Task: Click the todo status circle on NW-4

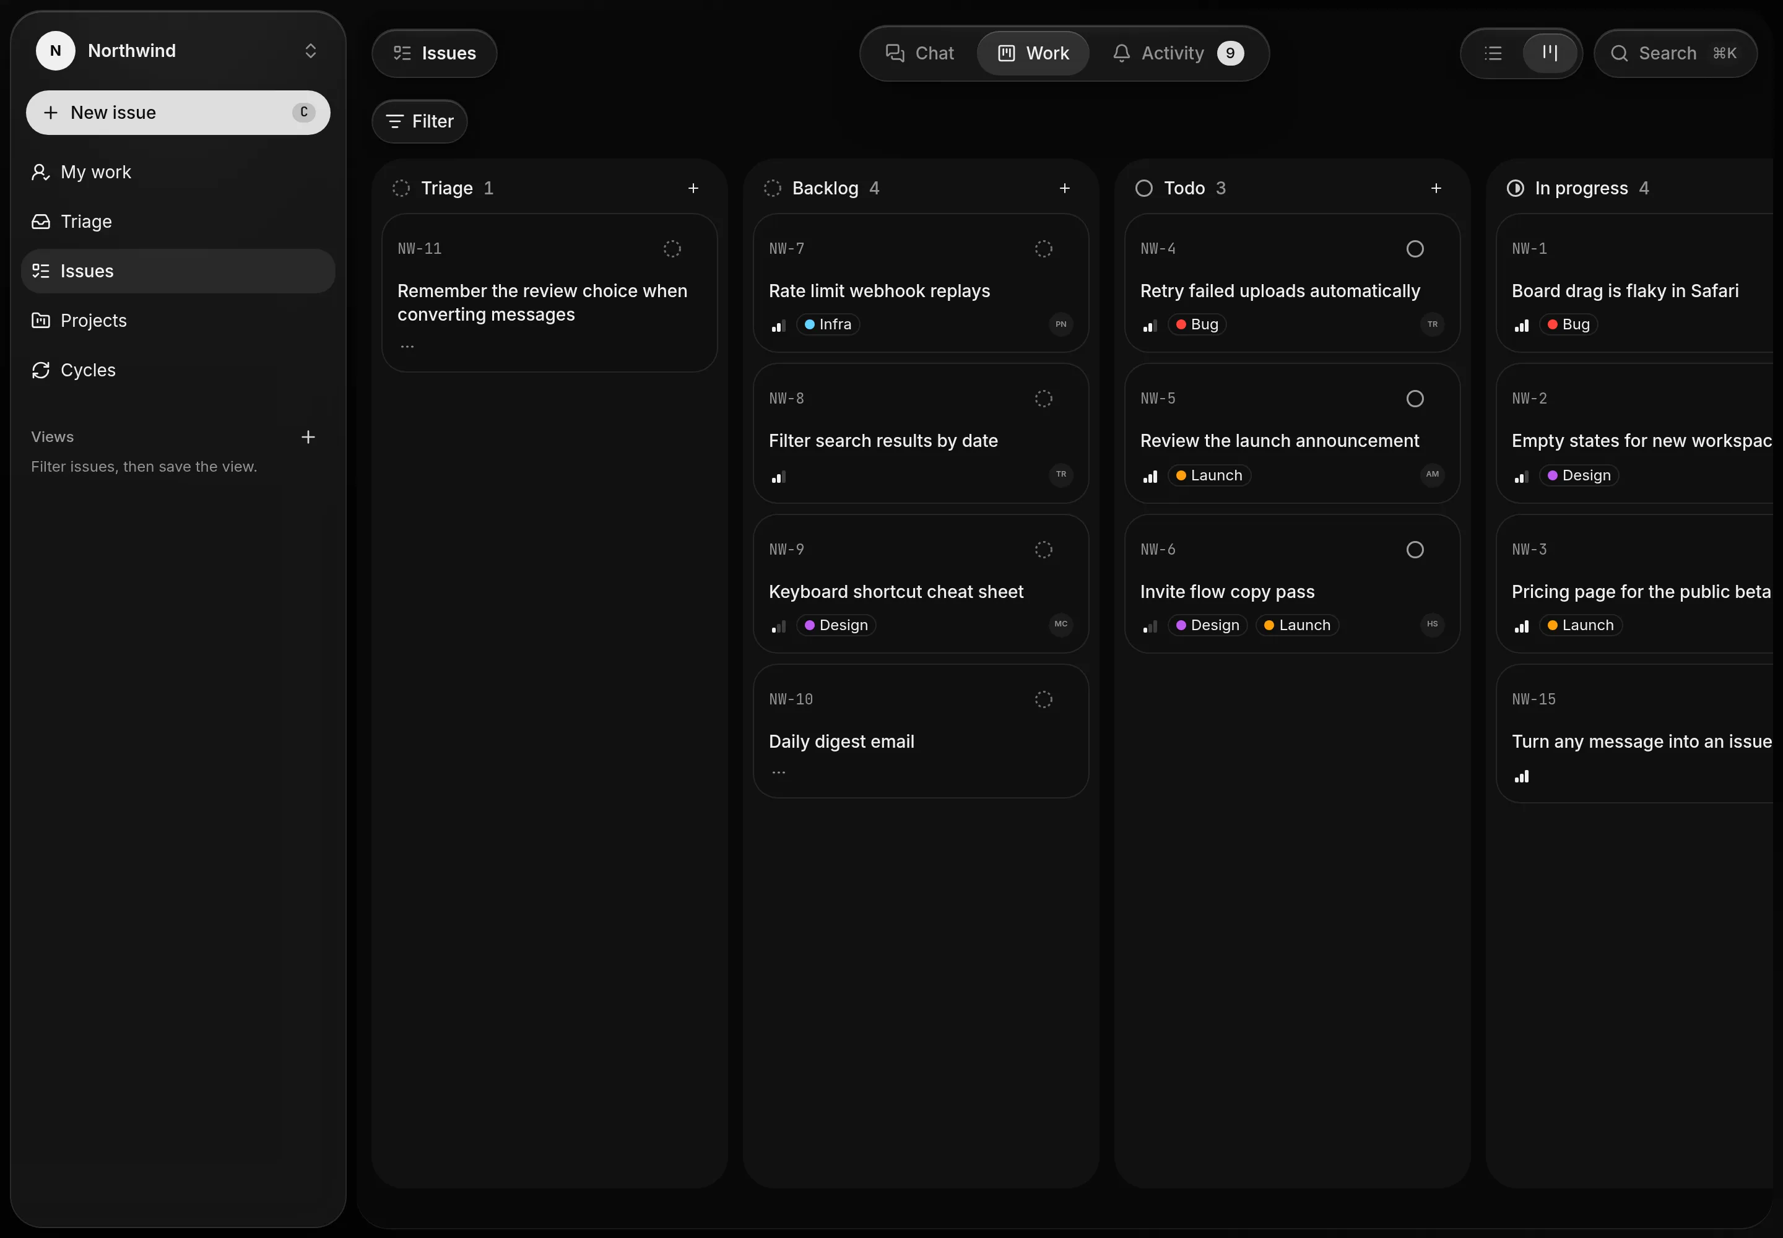Action: coord(1415,248)
